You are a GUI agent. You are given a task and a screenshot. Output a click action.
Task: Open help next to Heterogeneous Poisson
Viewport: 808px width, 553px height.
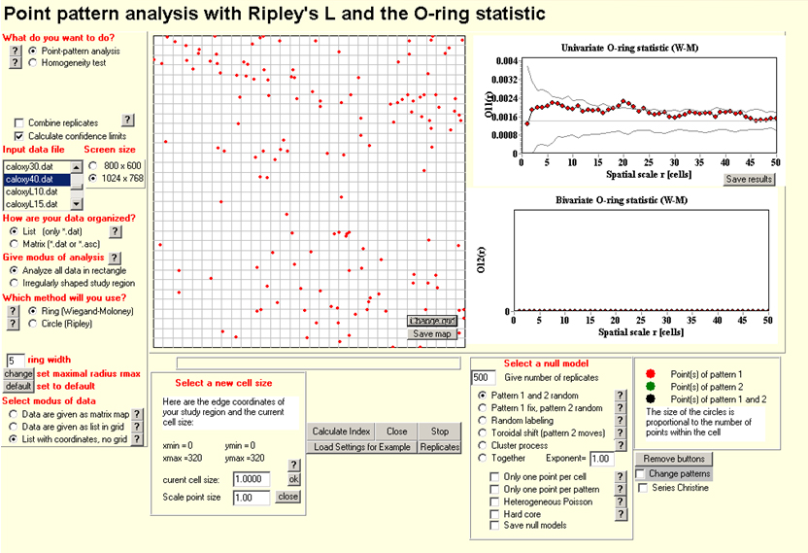[621, 501]
